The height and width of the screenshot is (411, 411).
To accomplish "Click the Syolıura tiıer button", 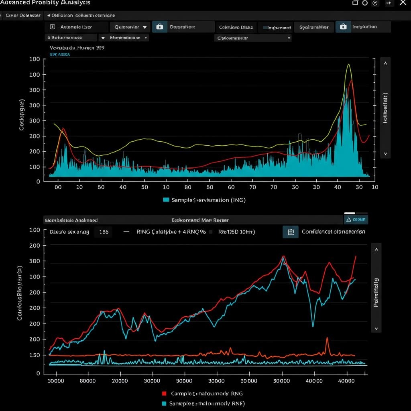I will 314,27.
